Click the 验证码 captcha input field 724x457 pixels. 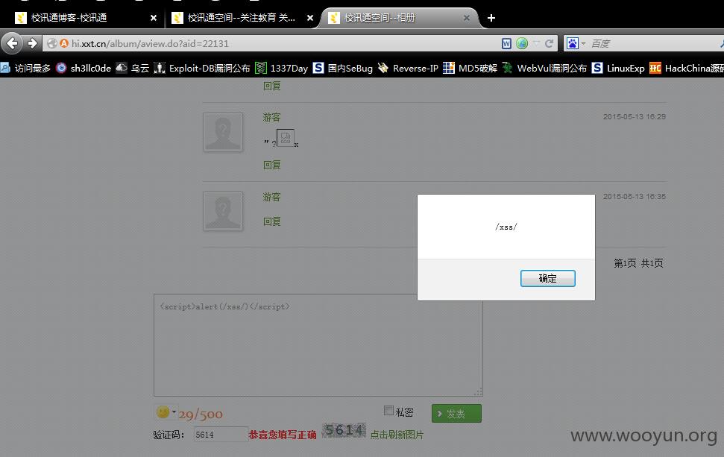[220, 435]
